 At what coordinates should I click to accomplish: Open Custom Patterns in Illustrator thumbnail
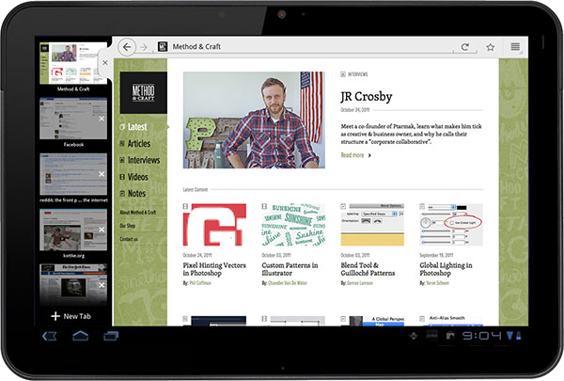pos(293,225)
